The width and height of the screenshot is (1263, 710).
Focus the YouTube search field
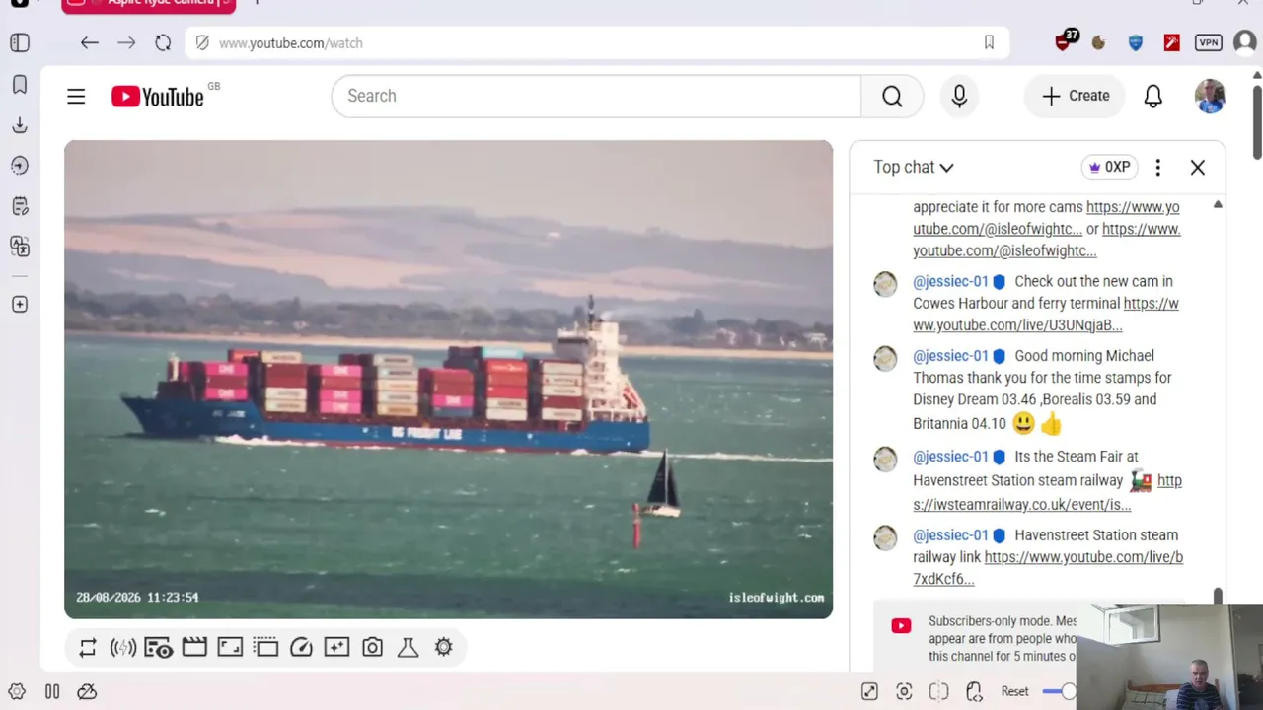596,96
